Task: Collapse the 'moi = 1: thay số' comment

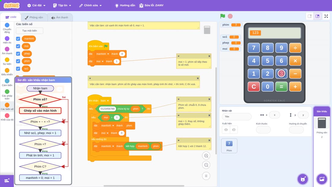Action: pos(178,116)
